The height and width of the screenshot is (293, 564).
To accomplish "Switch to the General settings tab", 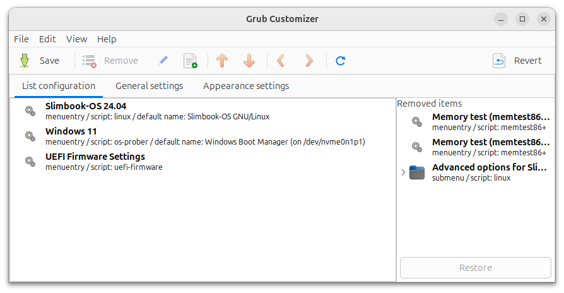I will tap(150, 86).
